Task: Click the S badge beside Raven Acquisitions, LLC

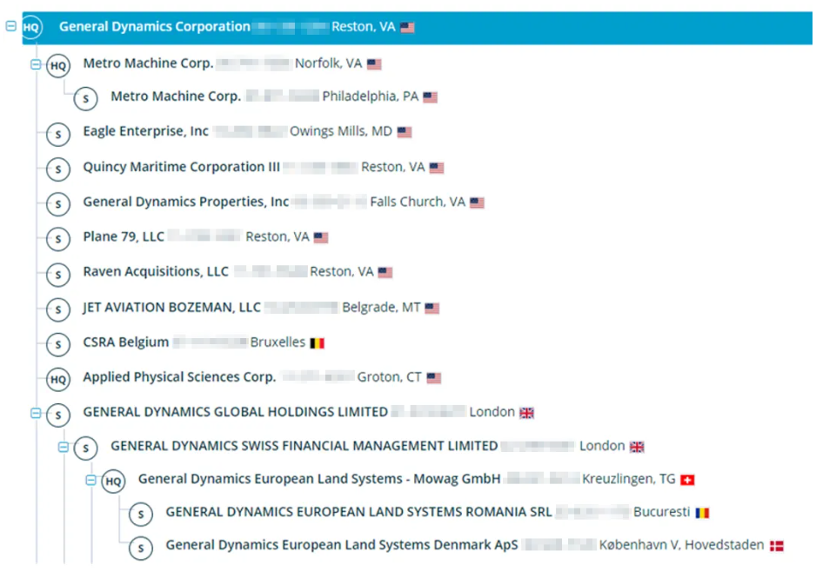Action: click(x=58, y=275)
